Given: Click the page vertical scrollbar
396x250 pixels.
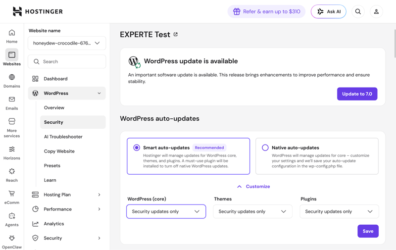Looking at the screenshot, I should 395,44.
